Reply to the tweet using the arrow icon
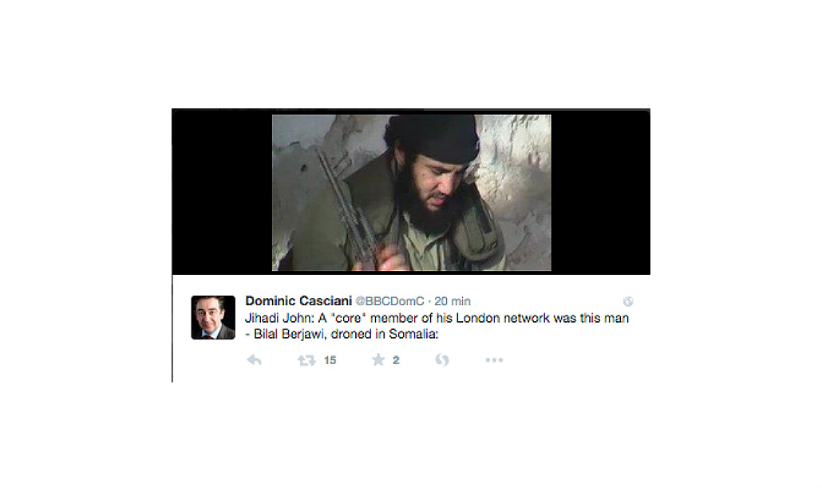The image size is (822, 490). tap(255, 360)
